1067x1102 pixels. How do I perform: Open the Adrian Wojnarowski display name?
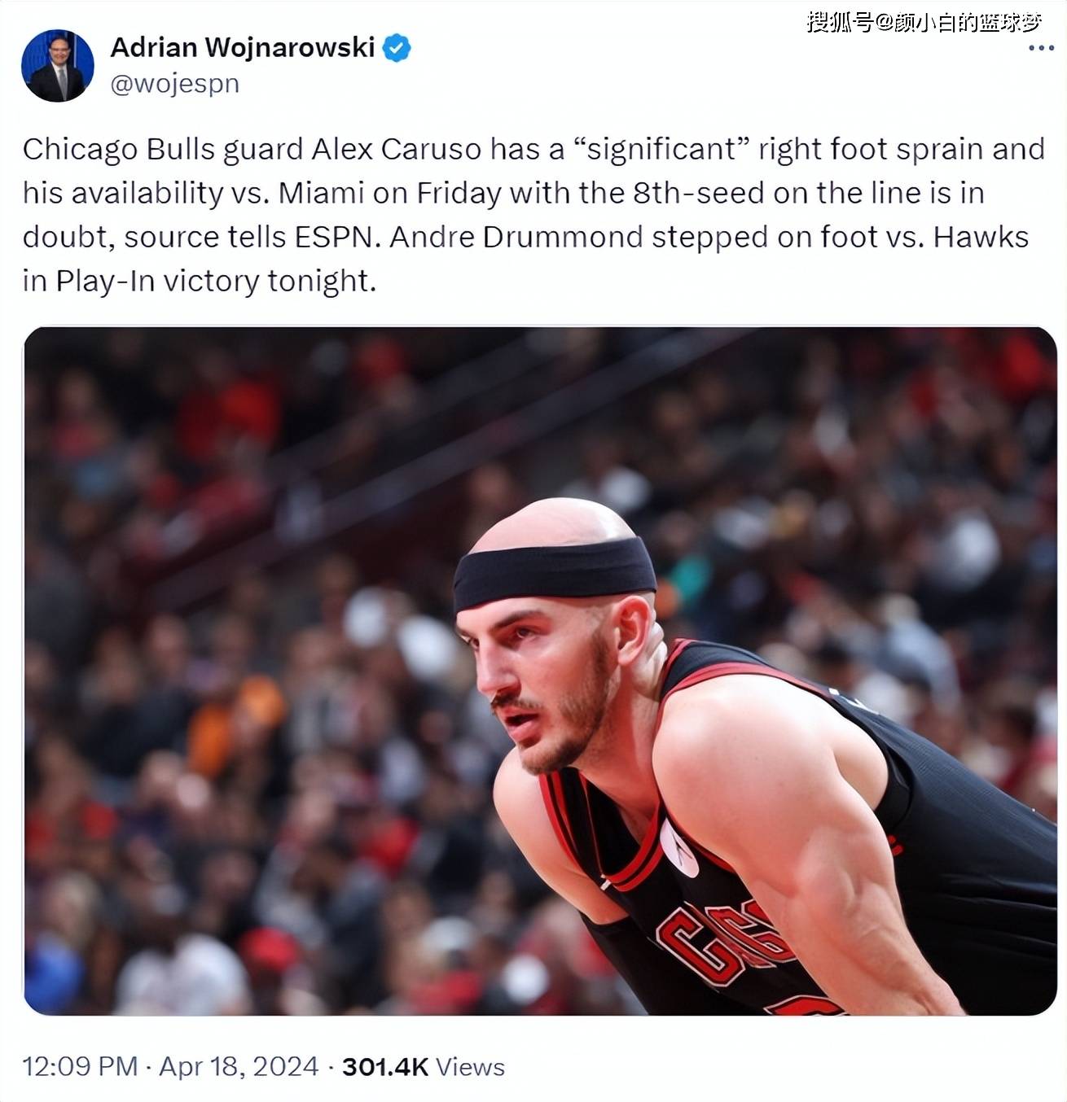tap(243, 48)
